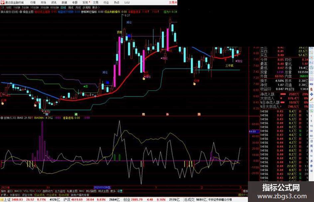Screen dimensions: 314x202
Task: Expand 更多 in the indicator bar
Action: [x=113, y=191]
